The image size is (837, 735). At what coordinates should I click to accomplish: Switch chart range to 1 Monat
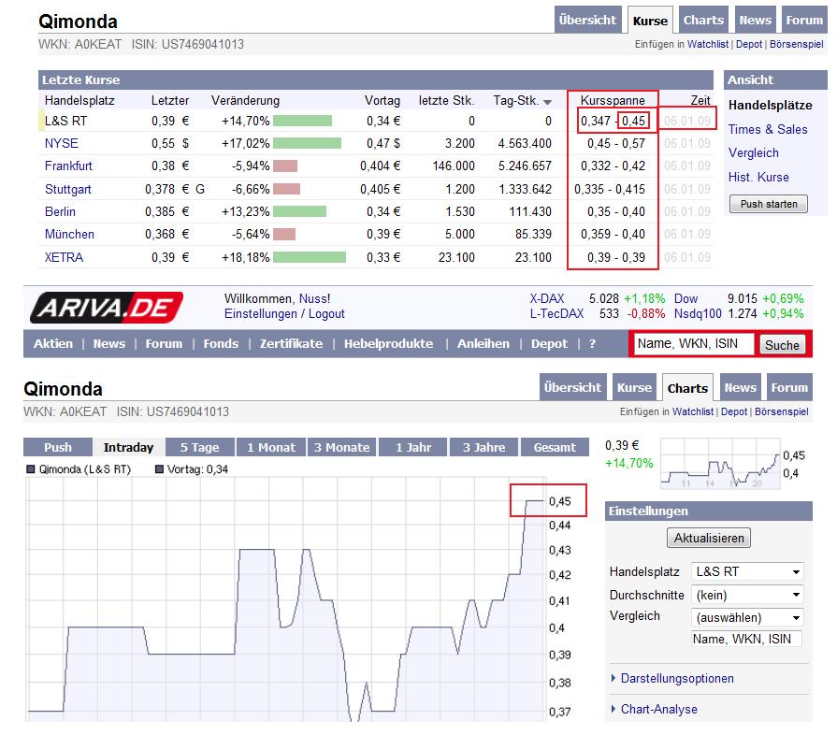click(x=270, y=447)
